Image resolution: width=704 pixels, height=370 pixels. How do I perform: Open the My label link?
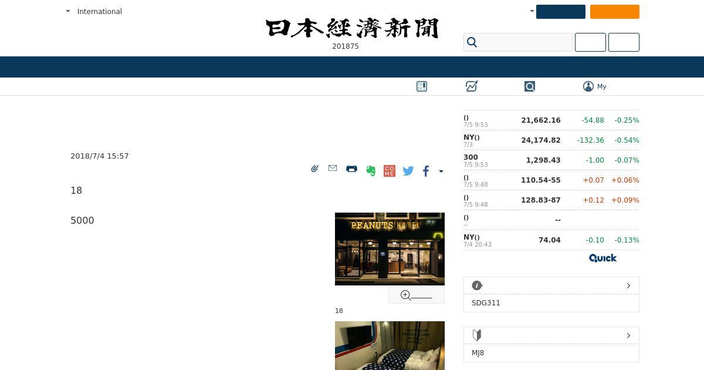click(602, 86)
